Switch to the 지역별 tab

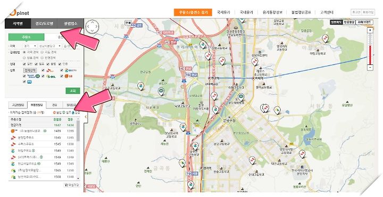[x=18, y=24]
